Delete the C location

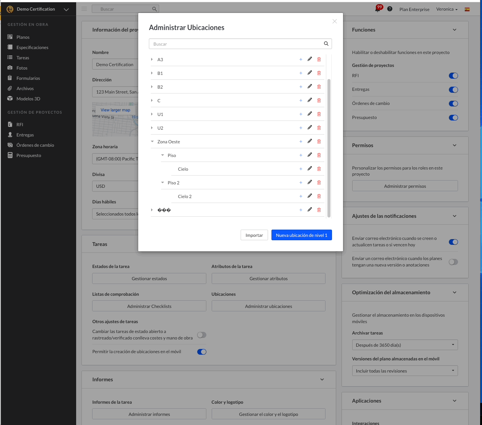pos(319,100)
